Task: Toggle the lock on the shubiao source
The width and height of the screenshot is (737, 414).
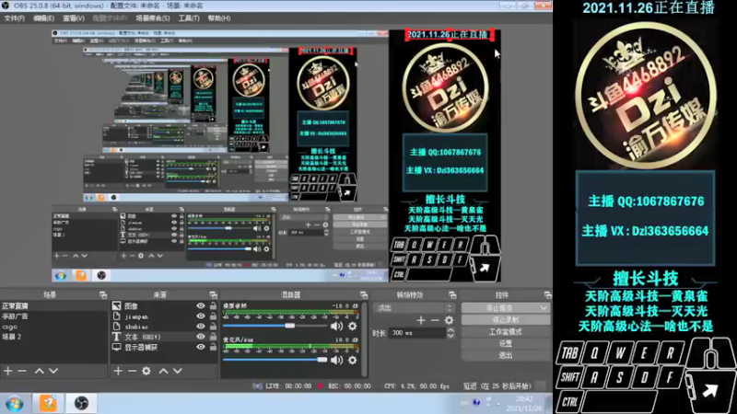Action: pyautogui.click(x=213, y=327)
